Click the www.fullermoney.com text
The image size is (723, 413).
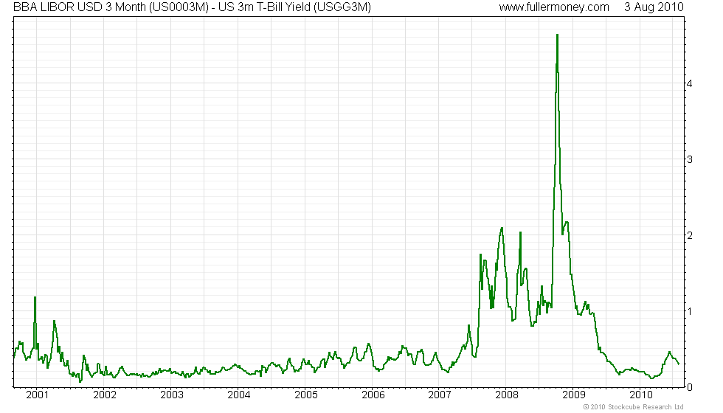[x=554, y=7]
